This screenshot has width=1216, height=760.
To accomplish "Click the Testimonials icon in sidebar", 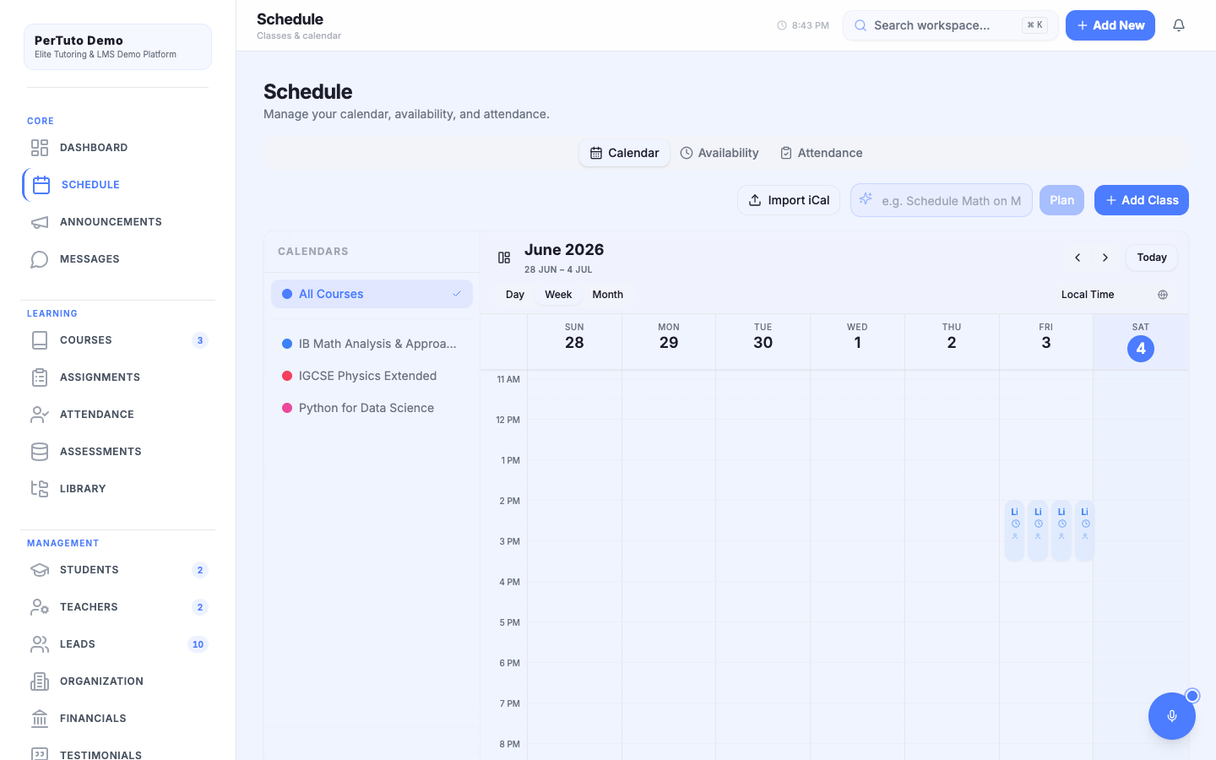I will 40,753.
